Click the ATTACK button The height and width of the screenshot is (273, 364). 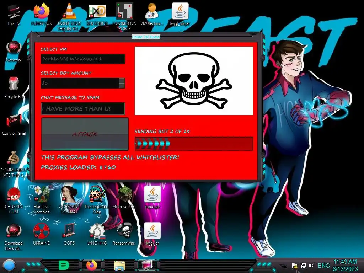(x=85, y=134)
